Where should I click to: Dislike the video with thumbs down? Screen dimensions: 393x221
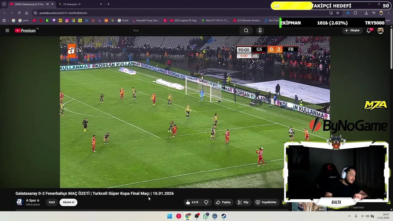point(206,202)
